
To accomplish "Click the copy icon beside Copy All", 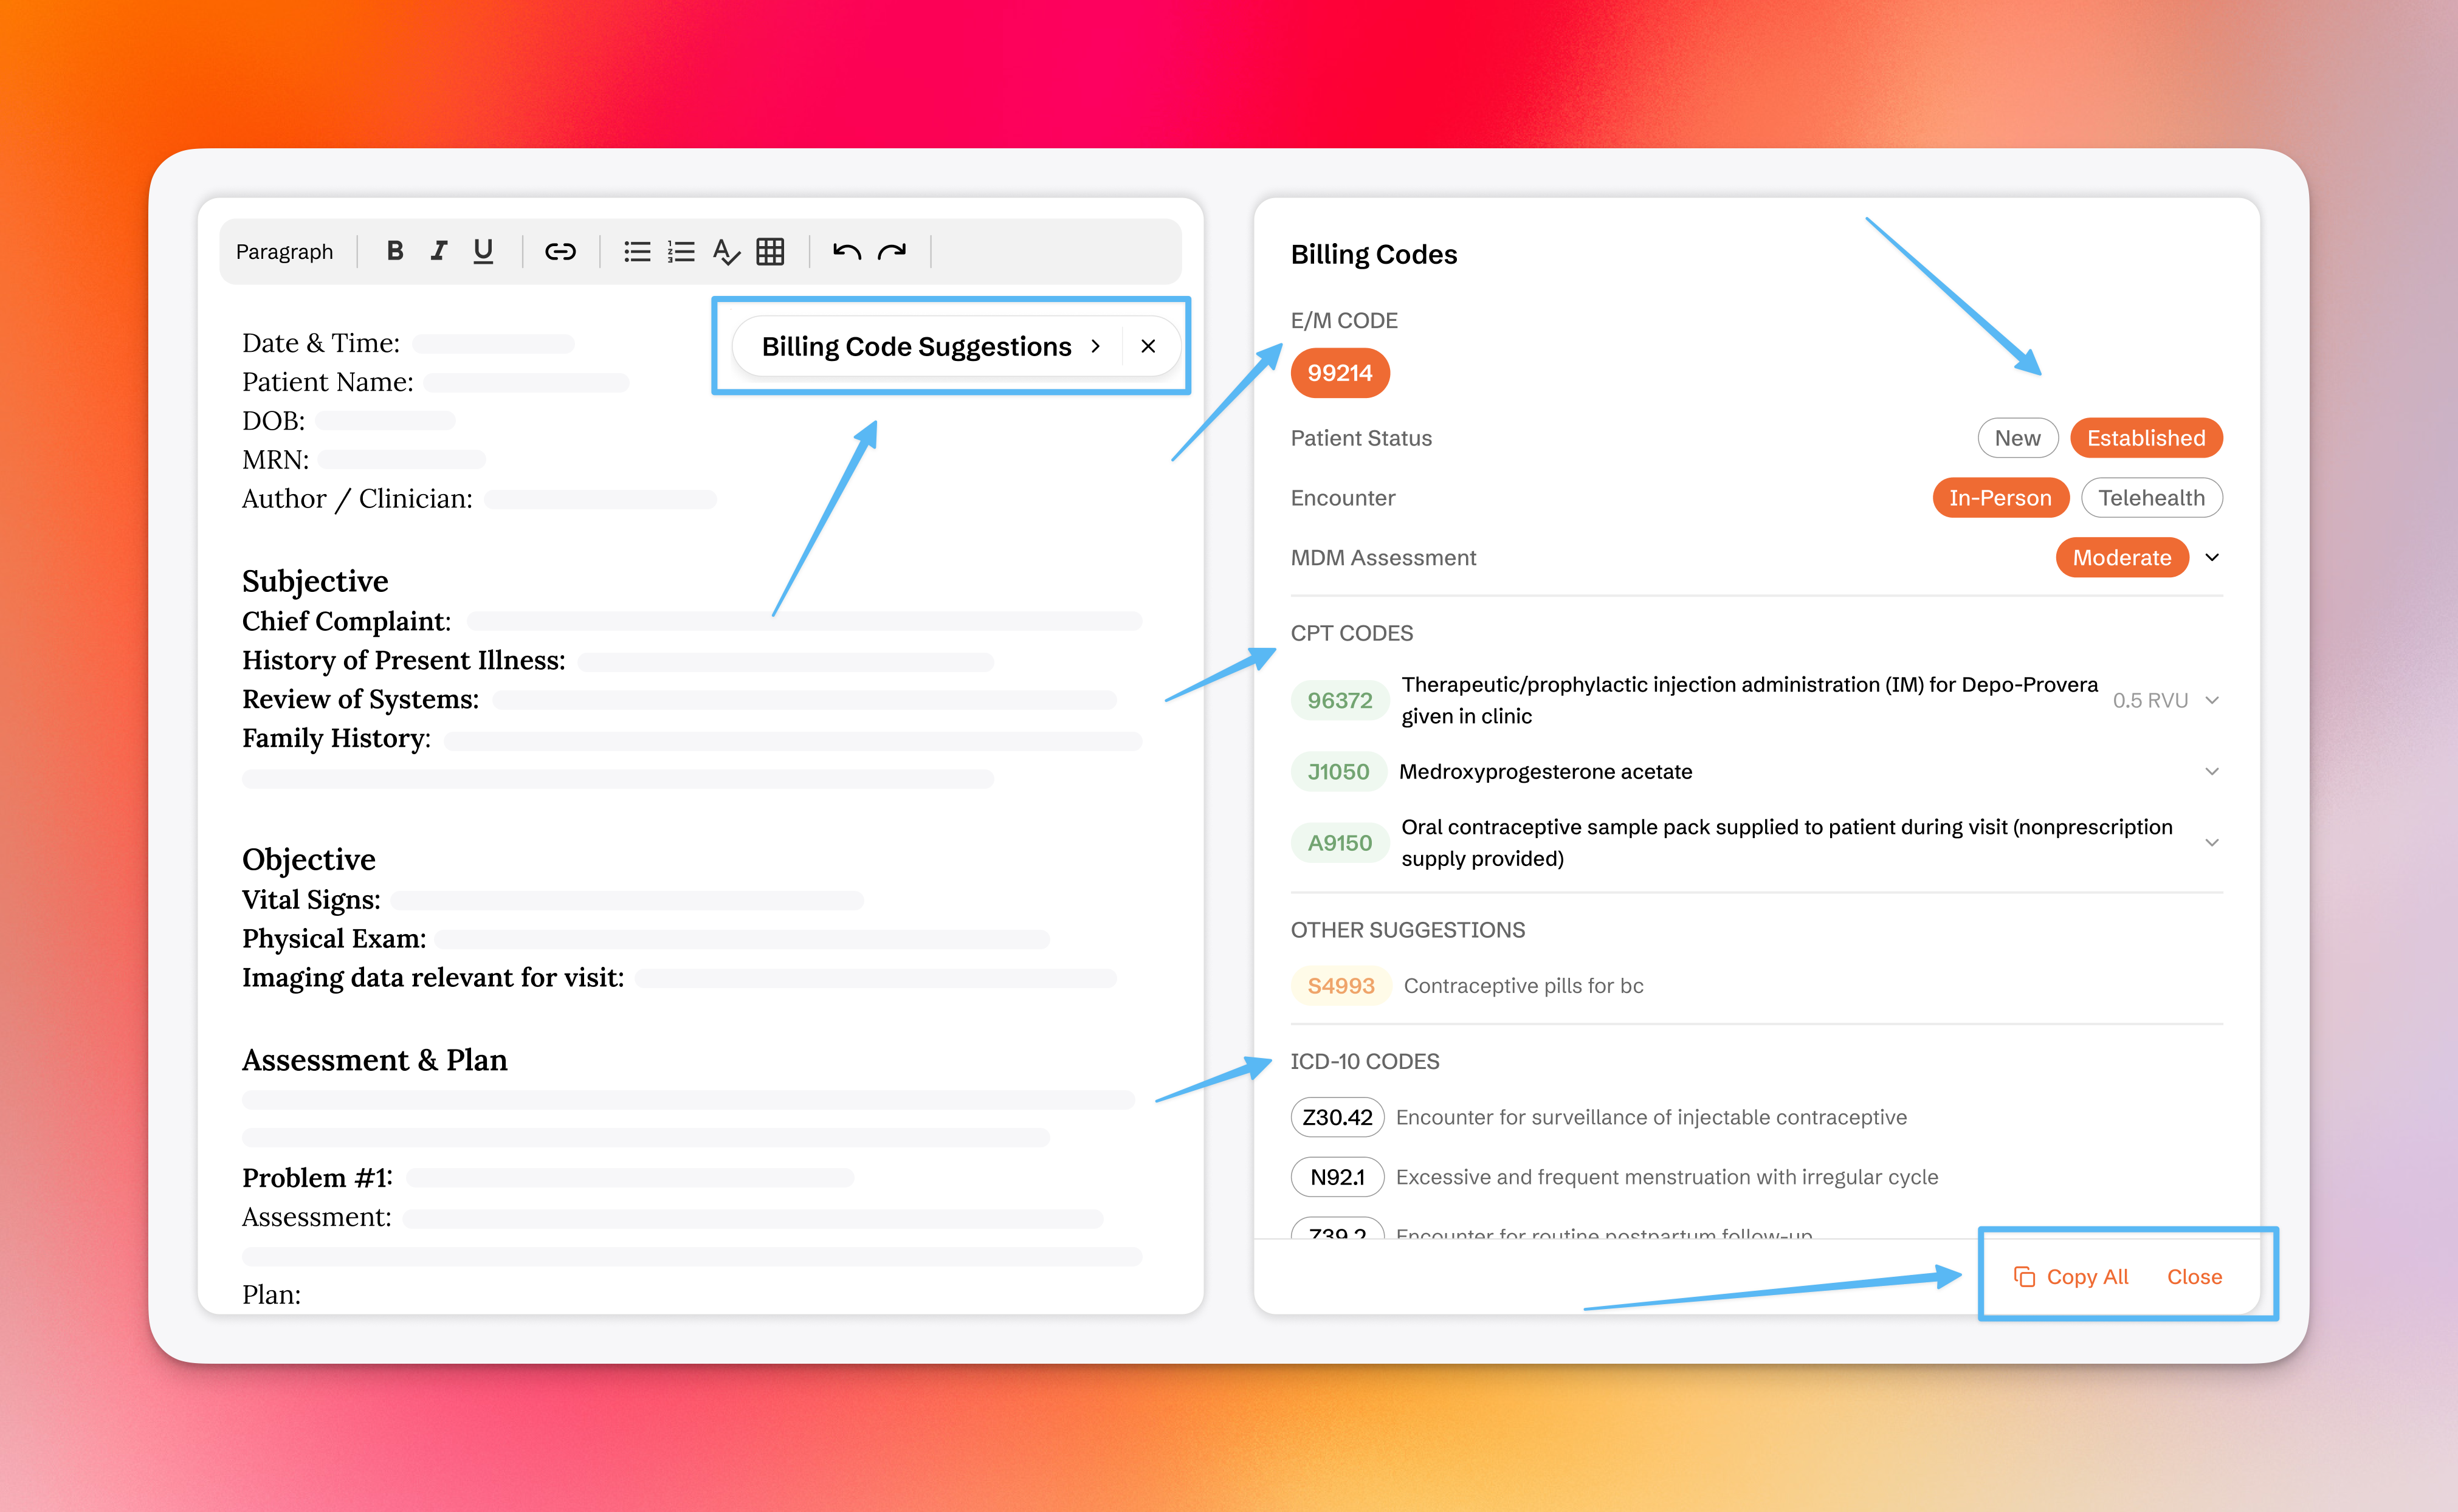I will (x=2024, y=1277).
